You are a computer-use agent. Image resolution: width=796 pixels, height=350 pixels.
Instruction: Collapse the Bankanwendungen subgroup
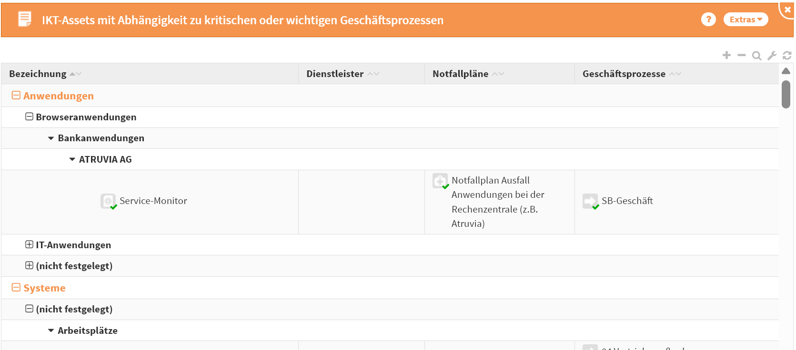[51, 138]
